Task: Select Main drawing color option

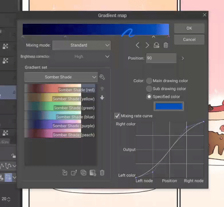Action: tap(149, 81)
